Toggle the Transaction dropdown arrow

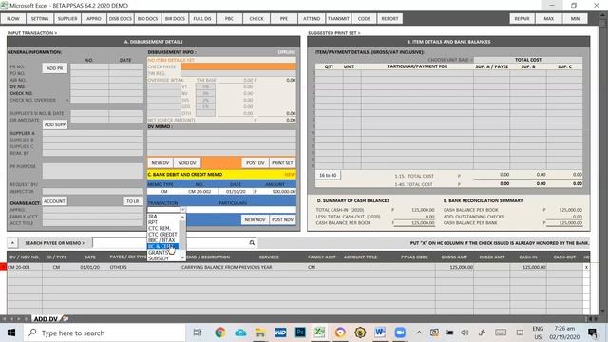[x=182, y=210]
